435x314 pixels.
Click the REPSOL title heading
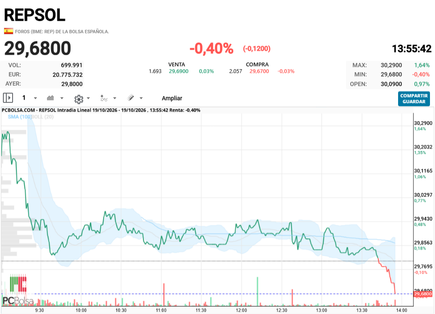[35, 15]
